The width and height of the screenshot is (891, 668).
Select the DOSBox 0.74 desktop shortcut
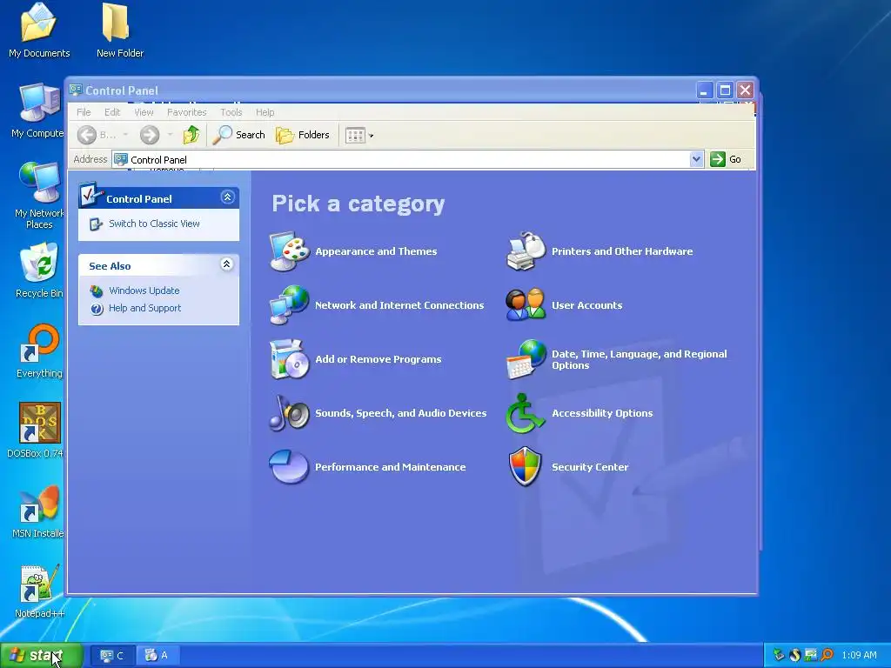coord(40,423)
